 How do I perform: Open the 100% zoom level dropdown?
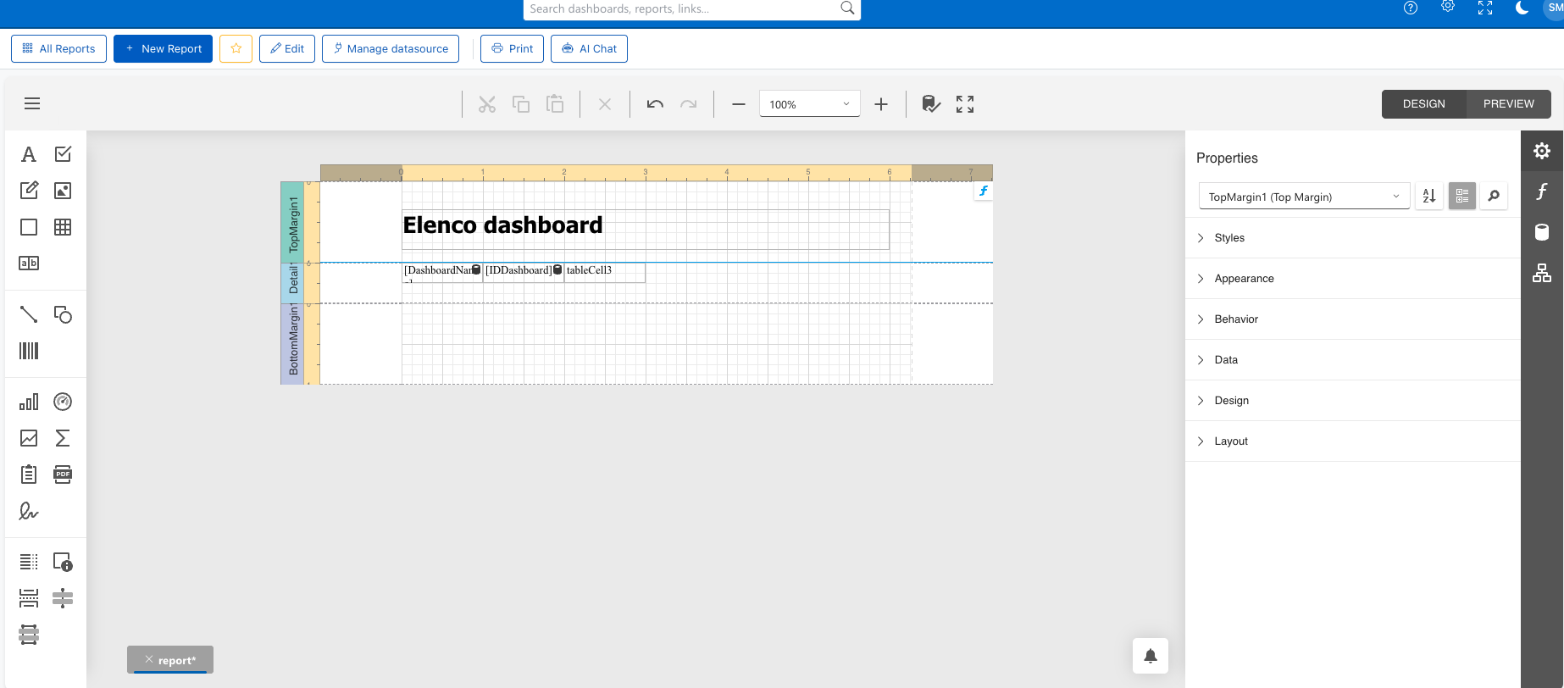[x=810, y=104]
